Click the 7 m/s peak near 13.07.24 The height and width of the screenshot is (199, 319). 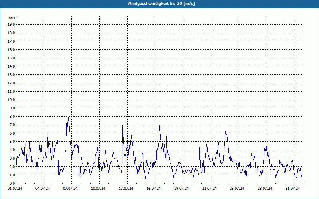[122, 125]
